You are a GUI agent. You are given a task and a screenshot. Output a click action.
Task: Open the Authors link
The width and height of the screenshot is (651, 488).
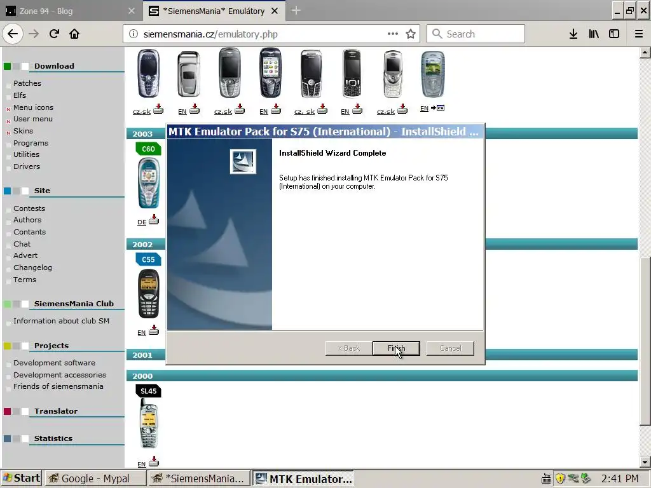(x=27, y=219)
